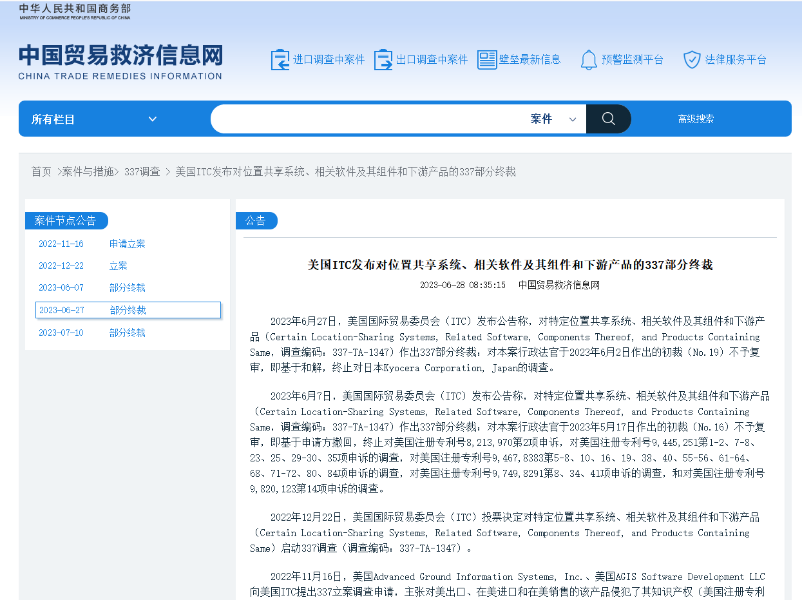The image size is (802, 600).
Task: Select 2023-06-27 部分终裁 entry
Action: pos(128,310)
